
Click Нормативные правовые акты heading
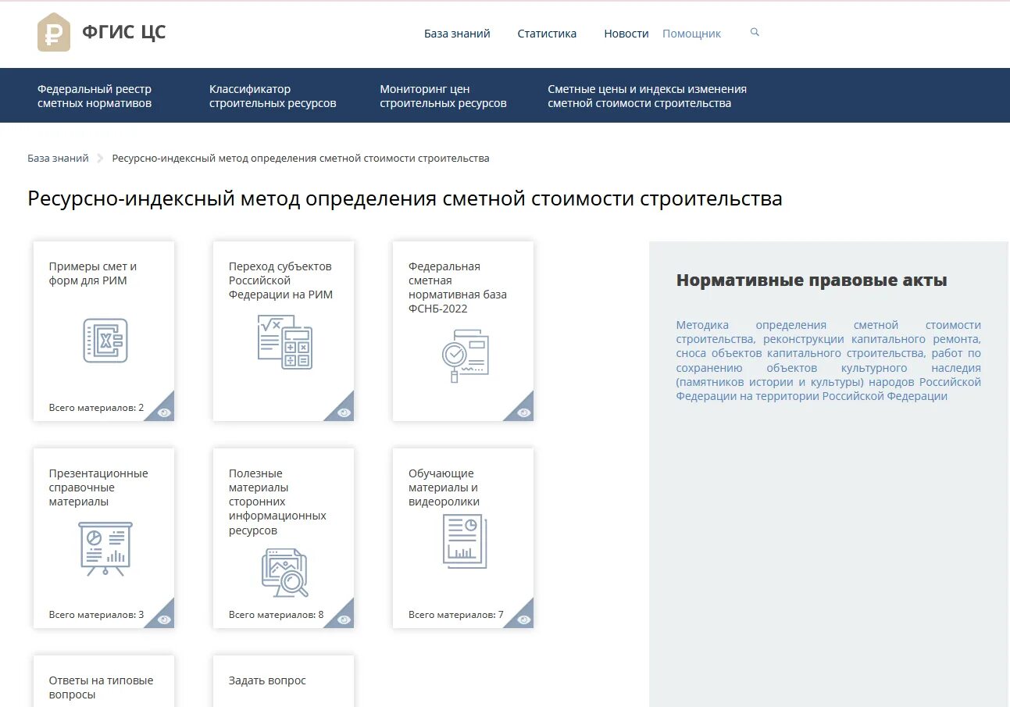812,280
